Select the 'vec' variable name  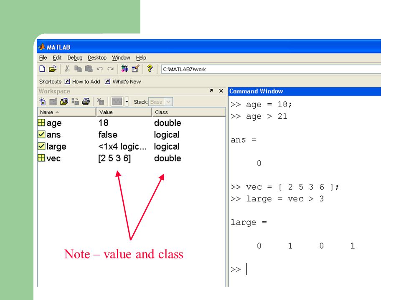click(53, 158)
